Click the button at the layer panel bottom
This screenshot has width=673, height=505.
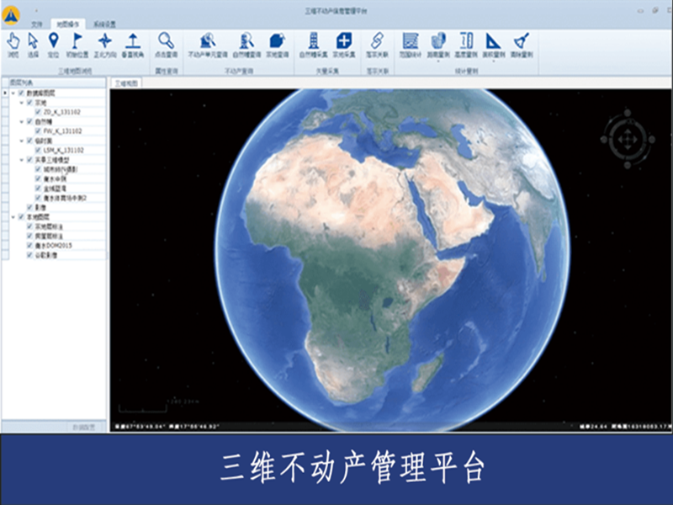pyautogui.click(x=87, y=427)
